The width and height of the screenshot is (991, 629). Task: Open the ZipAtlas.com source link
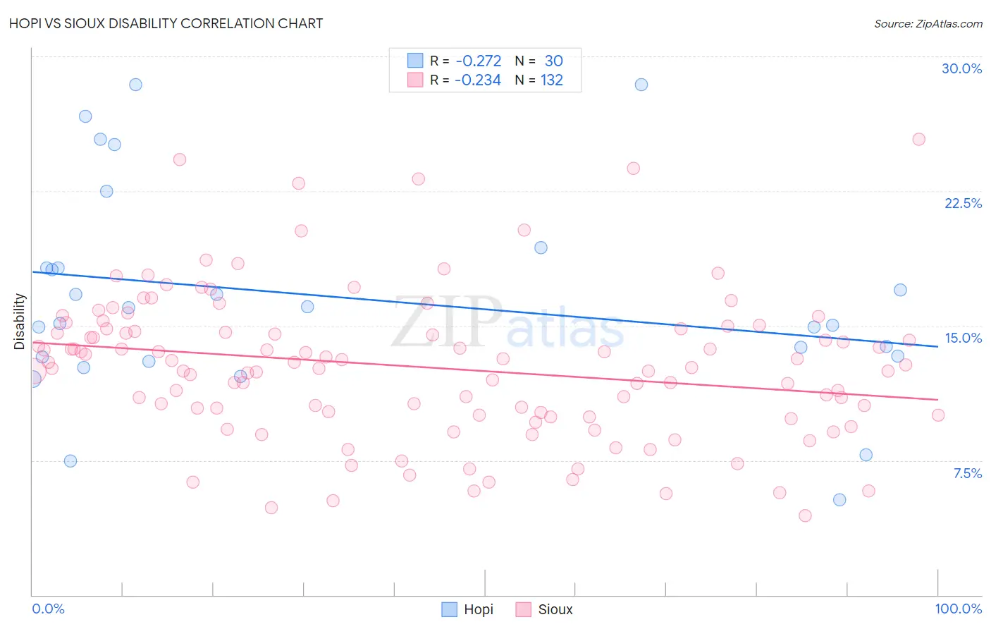(x=928, y=23)
